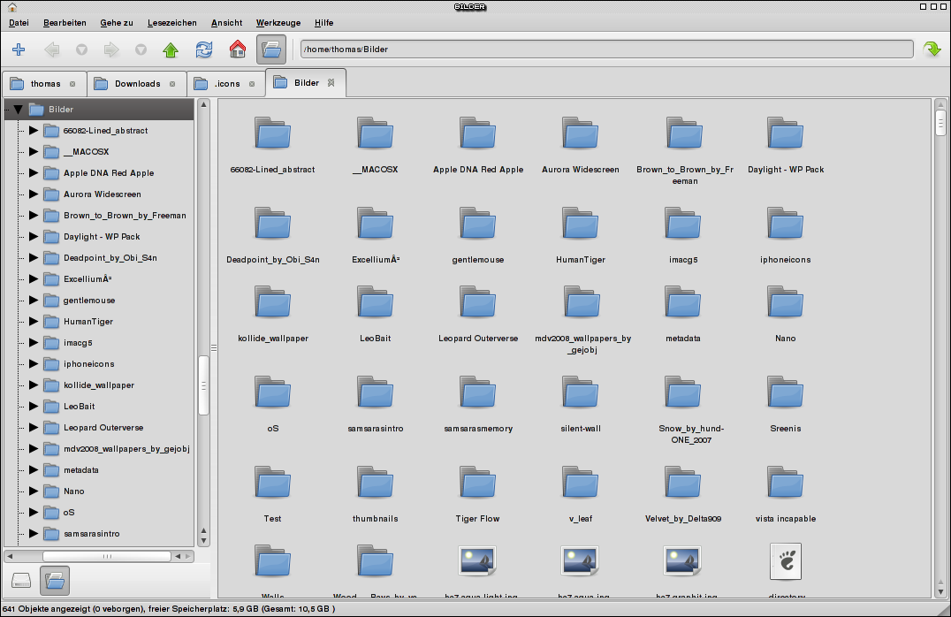Select the Sreenis folder icon
951x617 pixels.
[x=785, y=392]
